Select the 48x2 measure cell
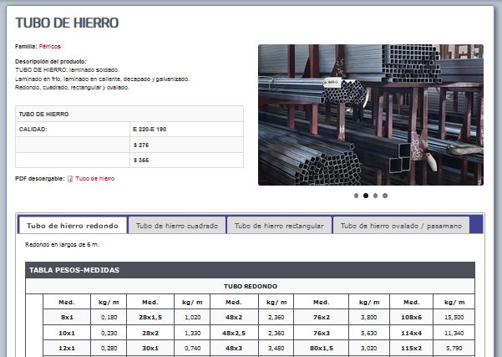 coord(234,317)
